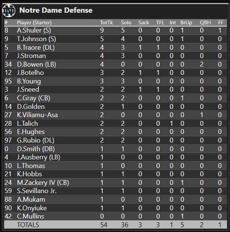230x232 pixels.
Task: Select B.Traore (DL) in the table
Action: pos(37,48)
